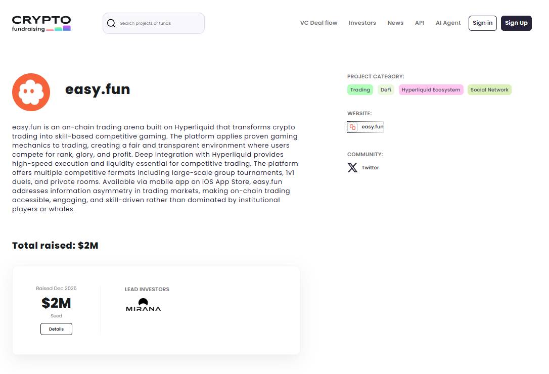
Task: Open the Mirana lead investor logo
Action: [x=143, y=305]
